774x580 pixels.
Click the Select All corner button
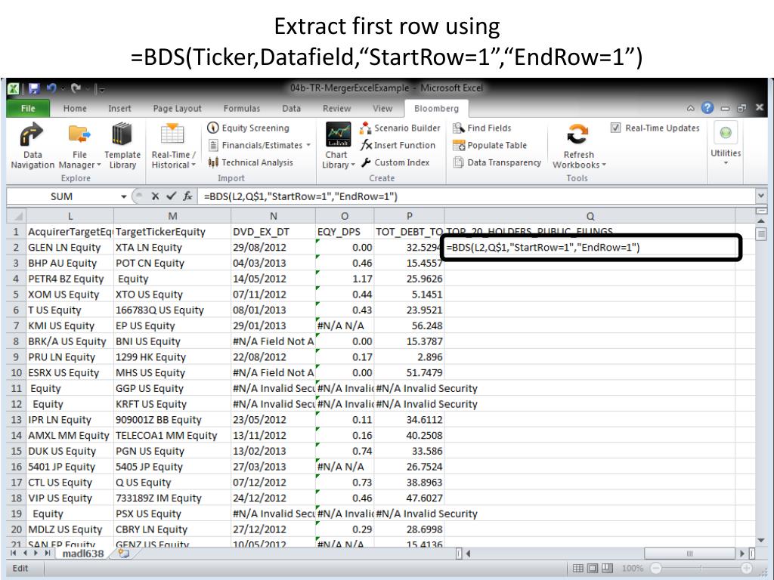[x=17, y=216]
